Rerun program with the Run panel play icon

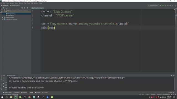pyautogui.click(x=3, y=78)
